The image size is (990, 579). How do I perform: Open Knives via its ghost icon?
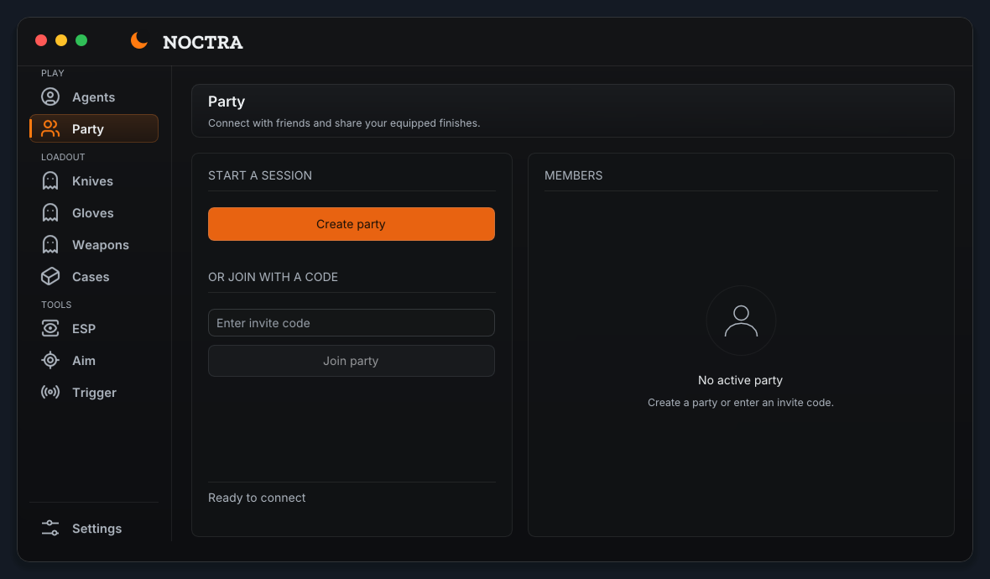tap(50, 180)
